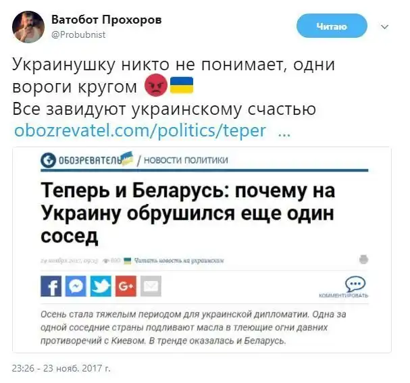
Task: Expand tweet options chevron menu
Action: [384, 26]
